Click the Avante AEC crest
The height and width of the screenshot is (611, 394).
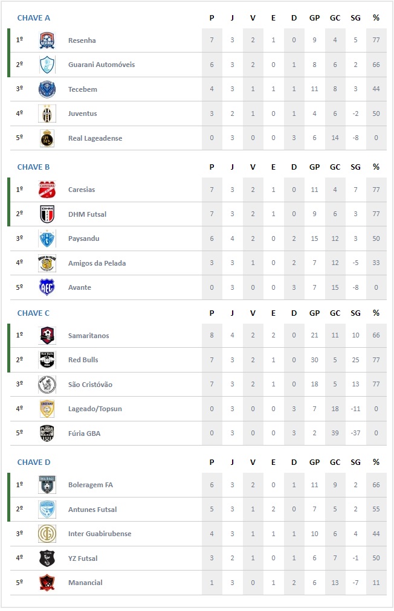47,287
